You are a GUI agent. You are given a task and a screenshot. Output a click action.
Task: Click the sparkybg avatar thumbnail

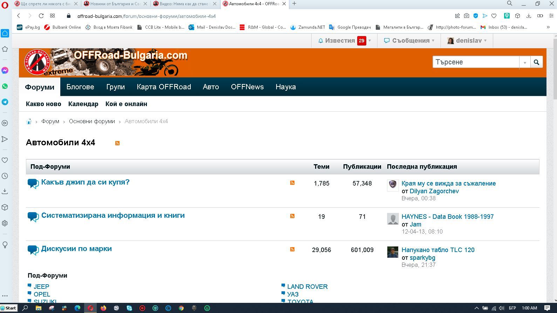coord(393,252)
